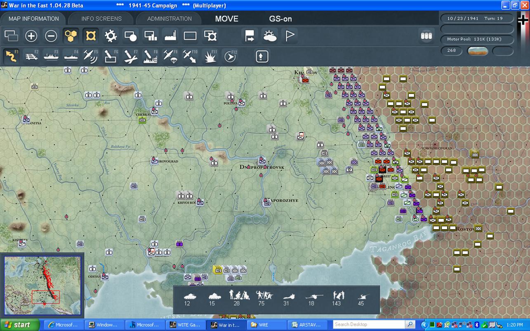530x331 pixels.
Task: Open the Administration tab
Action: pyautogui.click(x=169, y=19)
